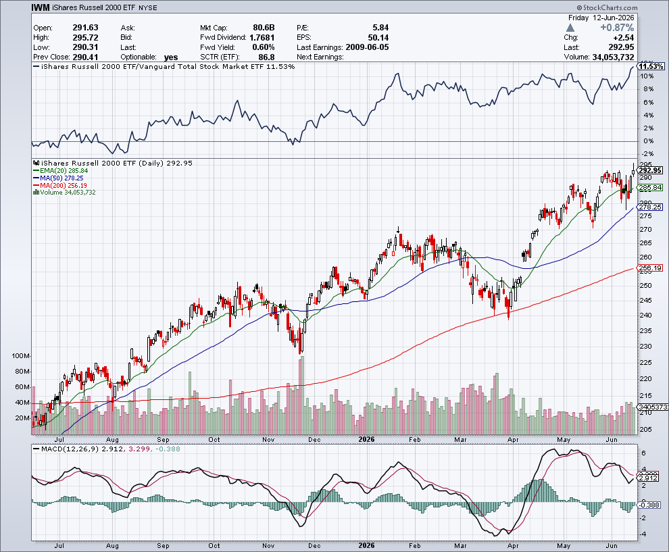This screenshot has width=669, height=552.
Task: Click the '60M' volume axis label
Action: [x=22, y=387]
